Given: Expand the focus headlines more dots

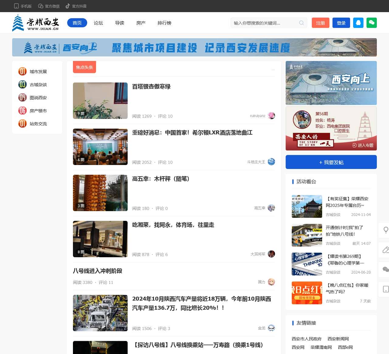Looking at the screenshot, I should coord(273,69).
